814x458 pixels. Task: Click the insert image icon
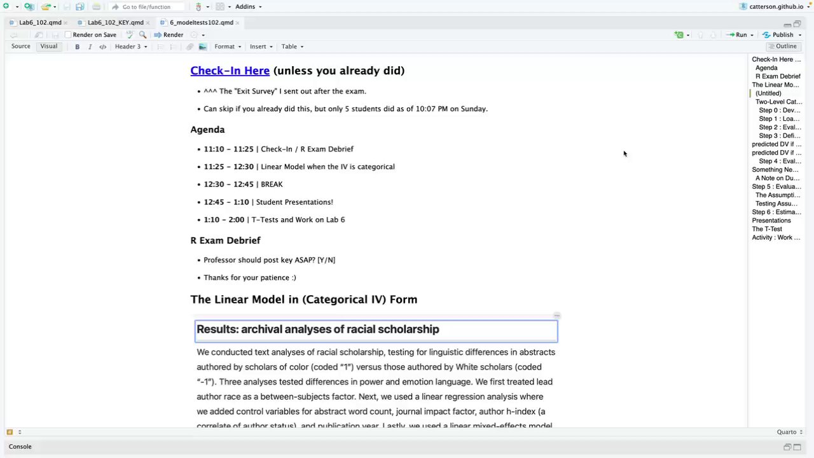pos(202,46)
